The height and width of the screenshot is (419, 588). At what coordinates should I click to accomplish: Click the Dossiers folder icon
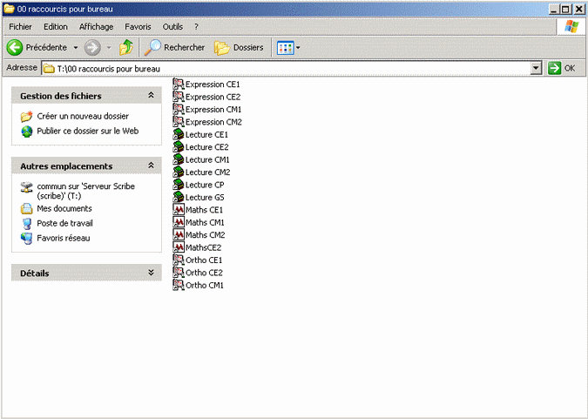(x=221, y=48)
